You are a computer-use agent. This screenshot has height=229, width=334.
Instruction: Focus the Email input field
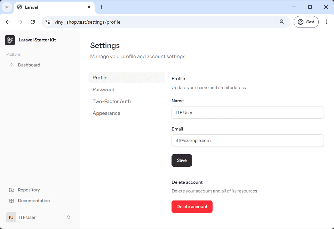pos(247,141)
